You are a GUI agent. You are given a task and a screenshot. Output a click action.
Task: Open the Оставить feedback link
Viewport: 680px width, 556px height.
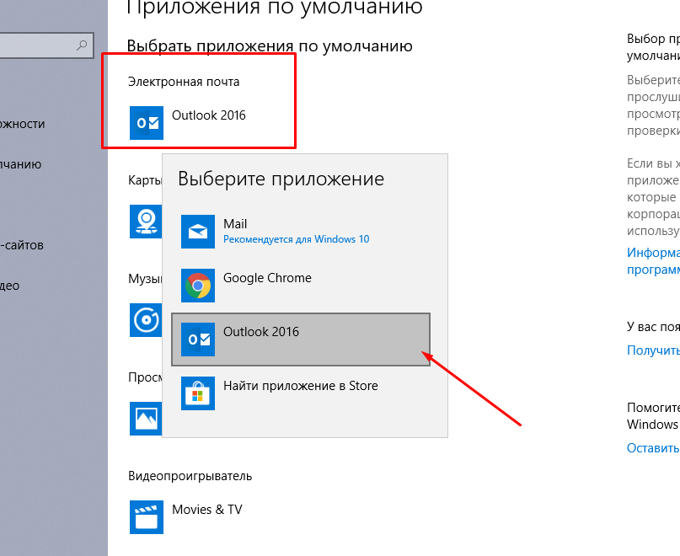click(653, 448)
